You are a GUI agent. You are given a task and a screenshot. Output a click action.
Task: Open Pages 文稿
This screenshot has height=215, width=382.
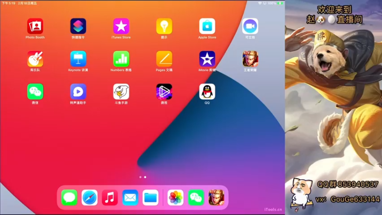point(164,59)
